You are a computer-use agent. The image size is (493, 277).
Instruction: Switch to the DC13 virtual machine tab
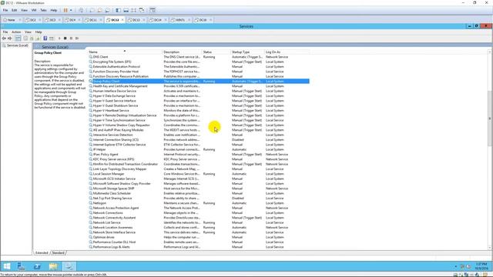(136, 20)
